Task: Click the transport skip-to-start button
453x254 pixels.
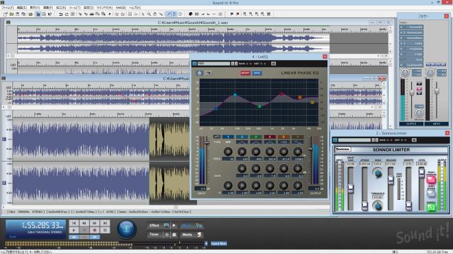Action: 73,223
